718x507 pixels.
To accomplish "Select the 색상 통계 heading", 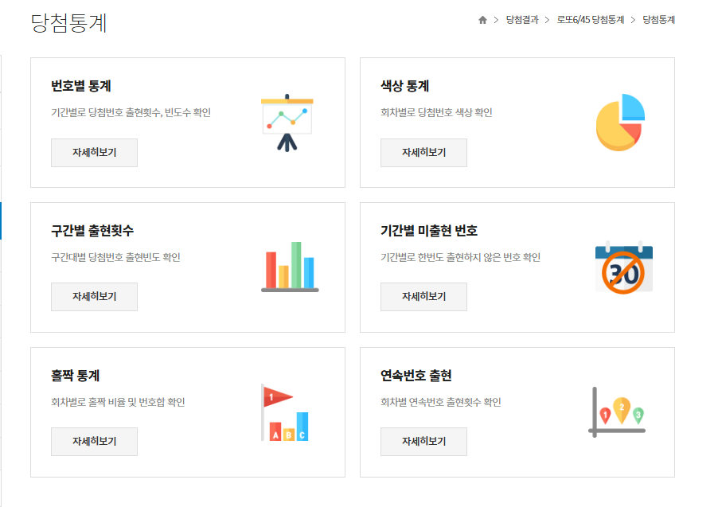I will click(405, 86).
